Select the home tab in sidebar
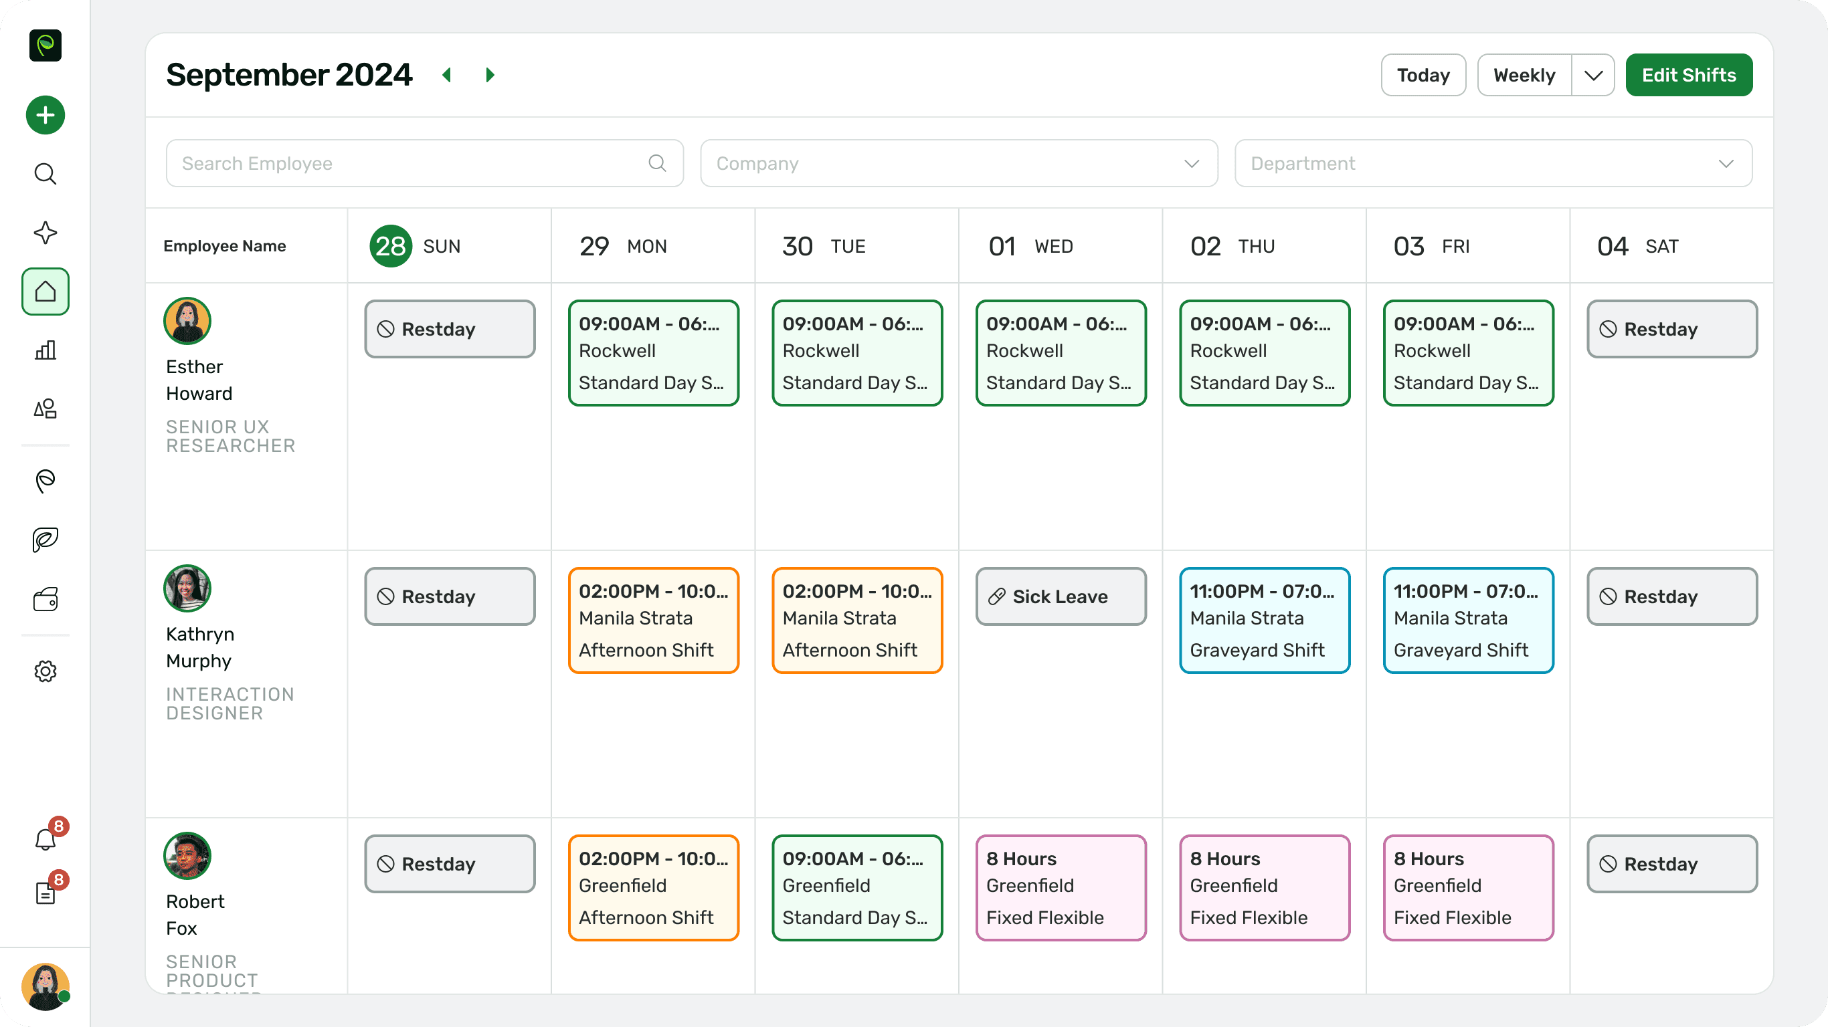1828x1027 pixels. [x=45, y=292]
